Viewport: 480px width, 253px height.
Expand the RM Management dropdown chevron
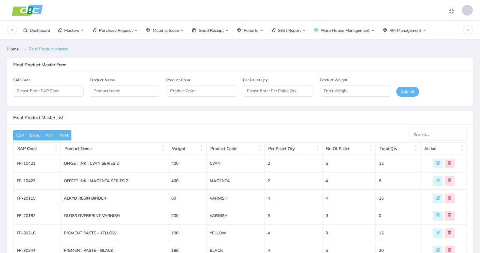(x=424, y=31)
